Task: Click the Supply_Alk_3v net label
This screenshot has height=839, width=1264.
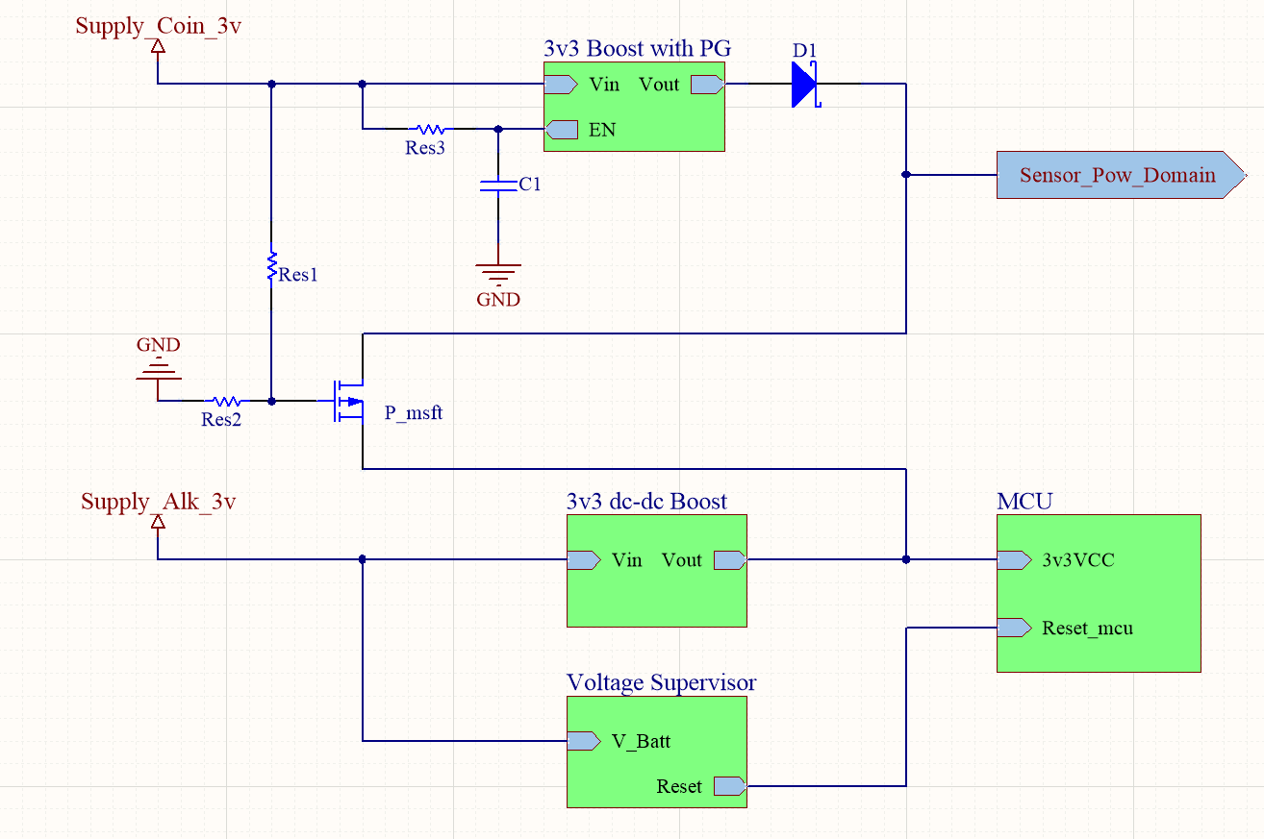Action: click(x=158, y=501)
